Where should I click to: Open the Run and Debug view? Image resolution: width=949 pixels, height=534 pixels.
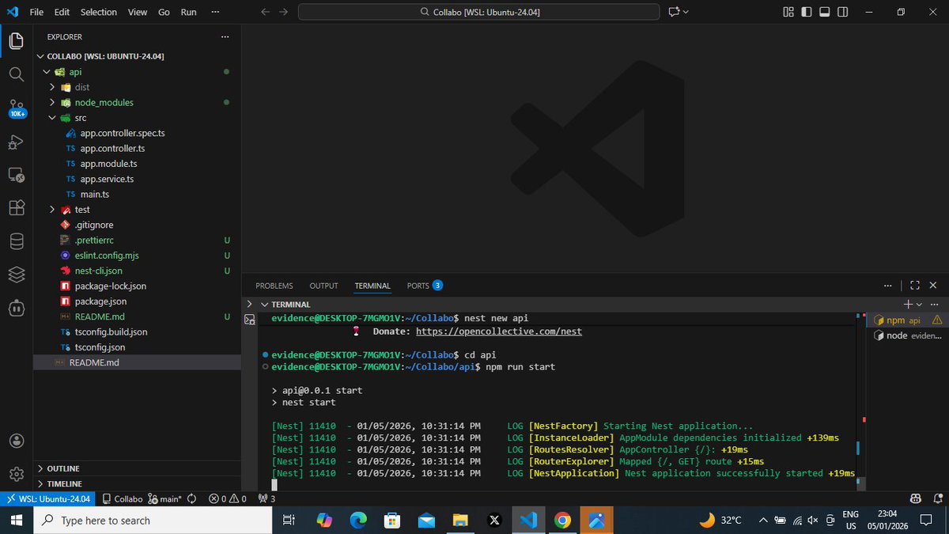17,142
